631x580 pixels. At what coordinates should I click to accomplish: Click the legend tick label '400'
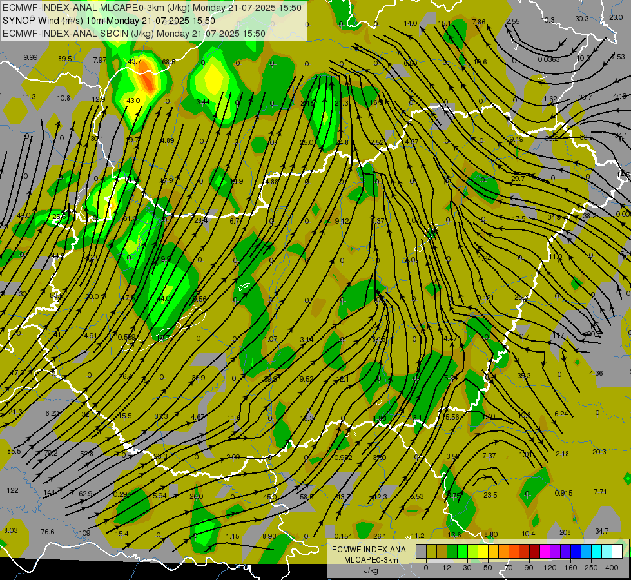click(x=612, y=568)
